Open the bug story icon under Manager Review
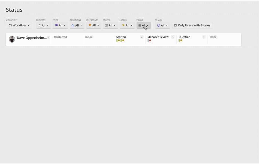The height and width of the screenshot is (164, 259). tap(149, 40)
